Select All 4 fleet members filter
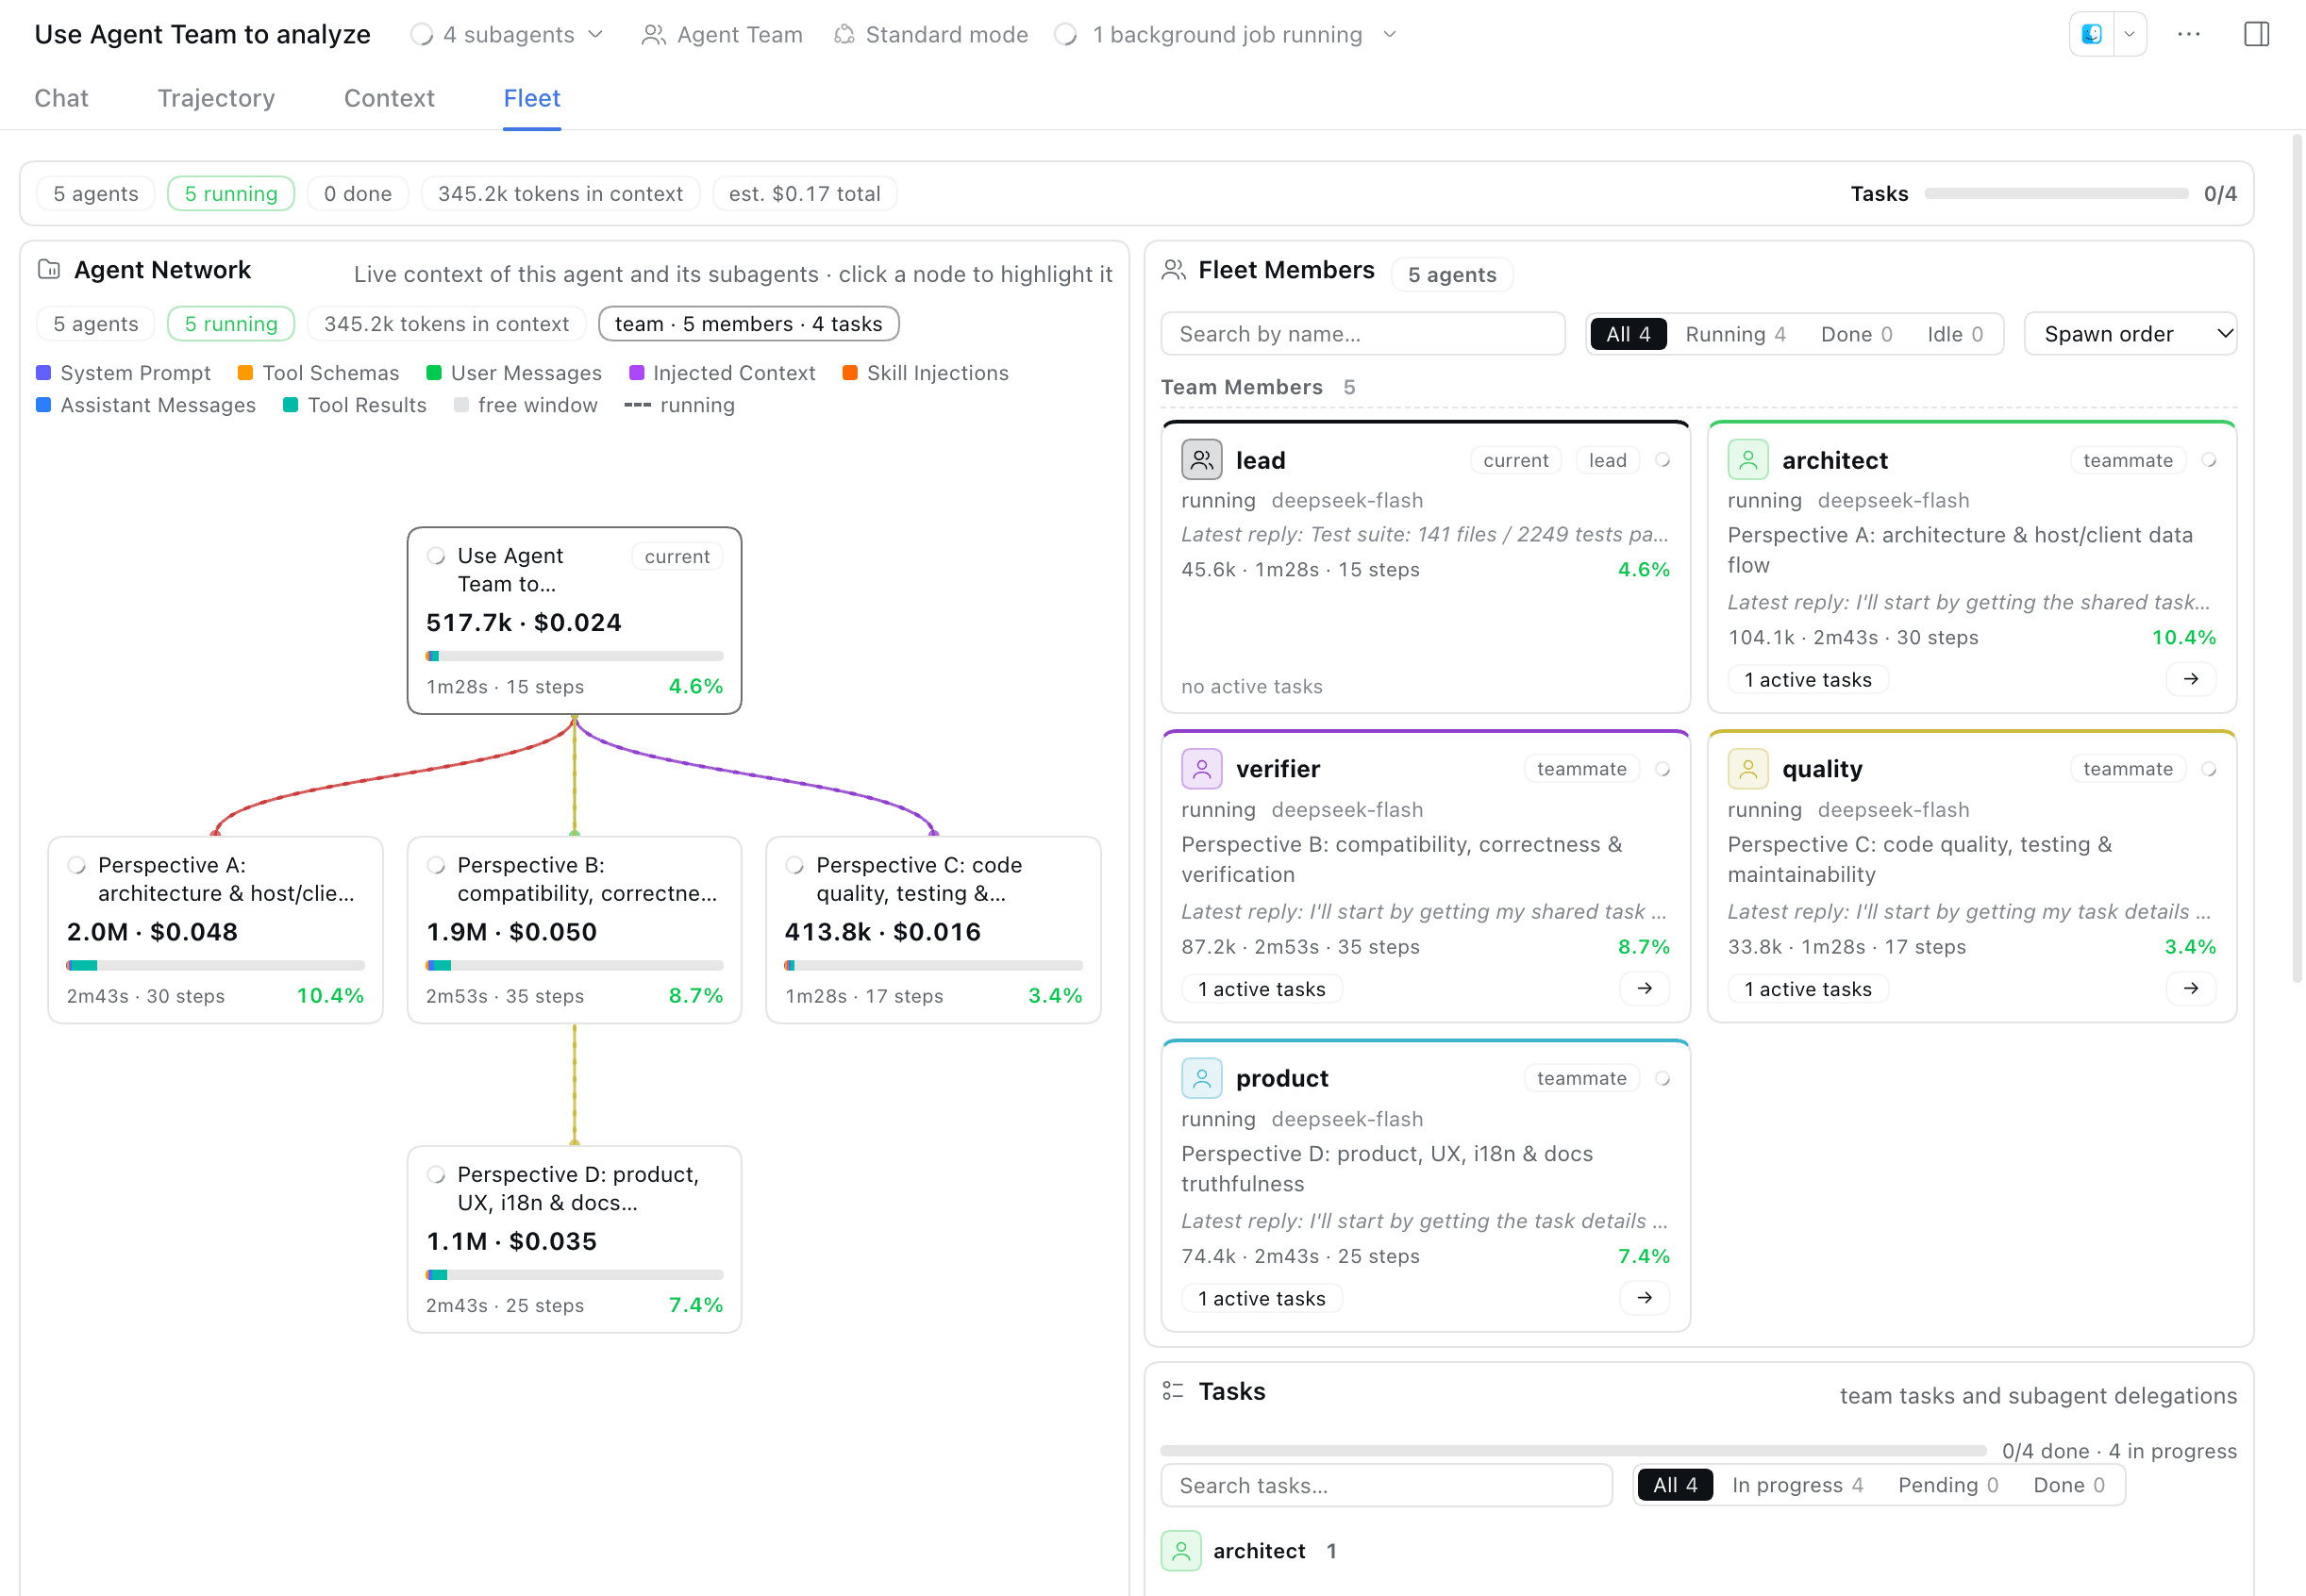 [1628, 334]
